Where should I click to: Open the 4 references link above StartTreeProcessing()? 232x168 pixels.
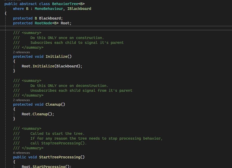22,153
